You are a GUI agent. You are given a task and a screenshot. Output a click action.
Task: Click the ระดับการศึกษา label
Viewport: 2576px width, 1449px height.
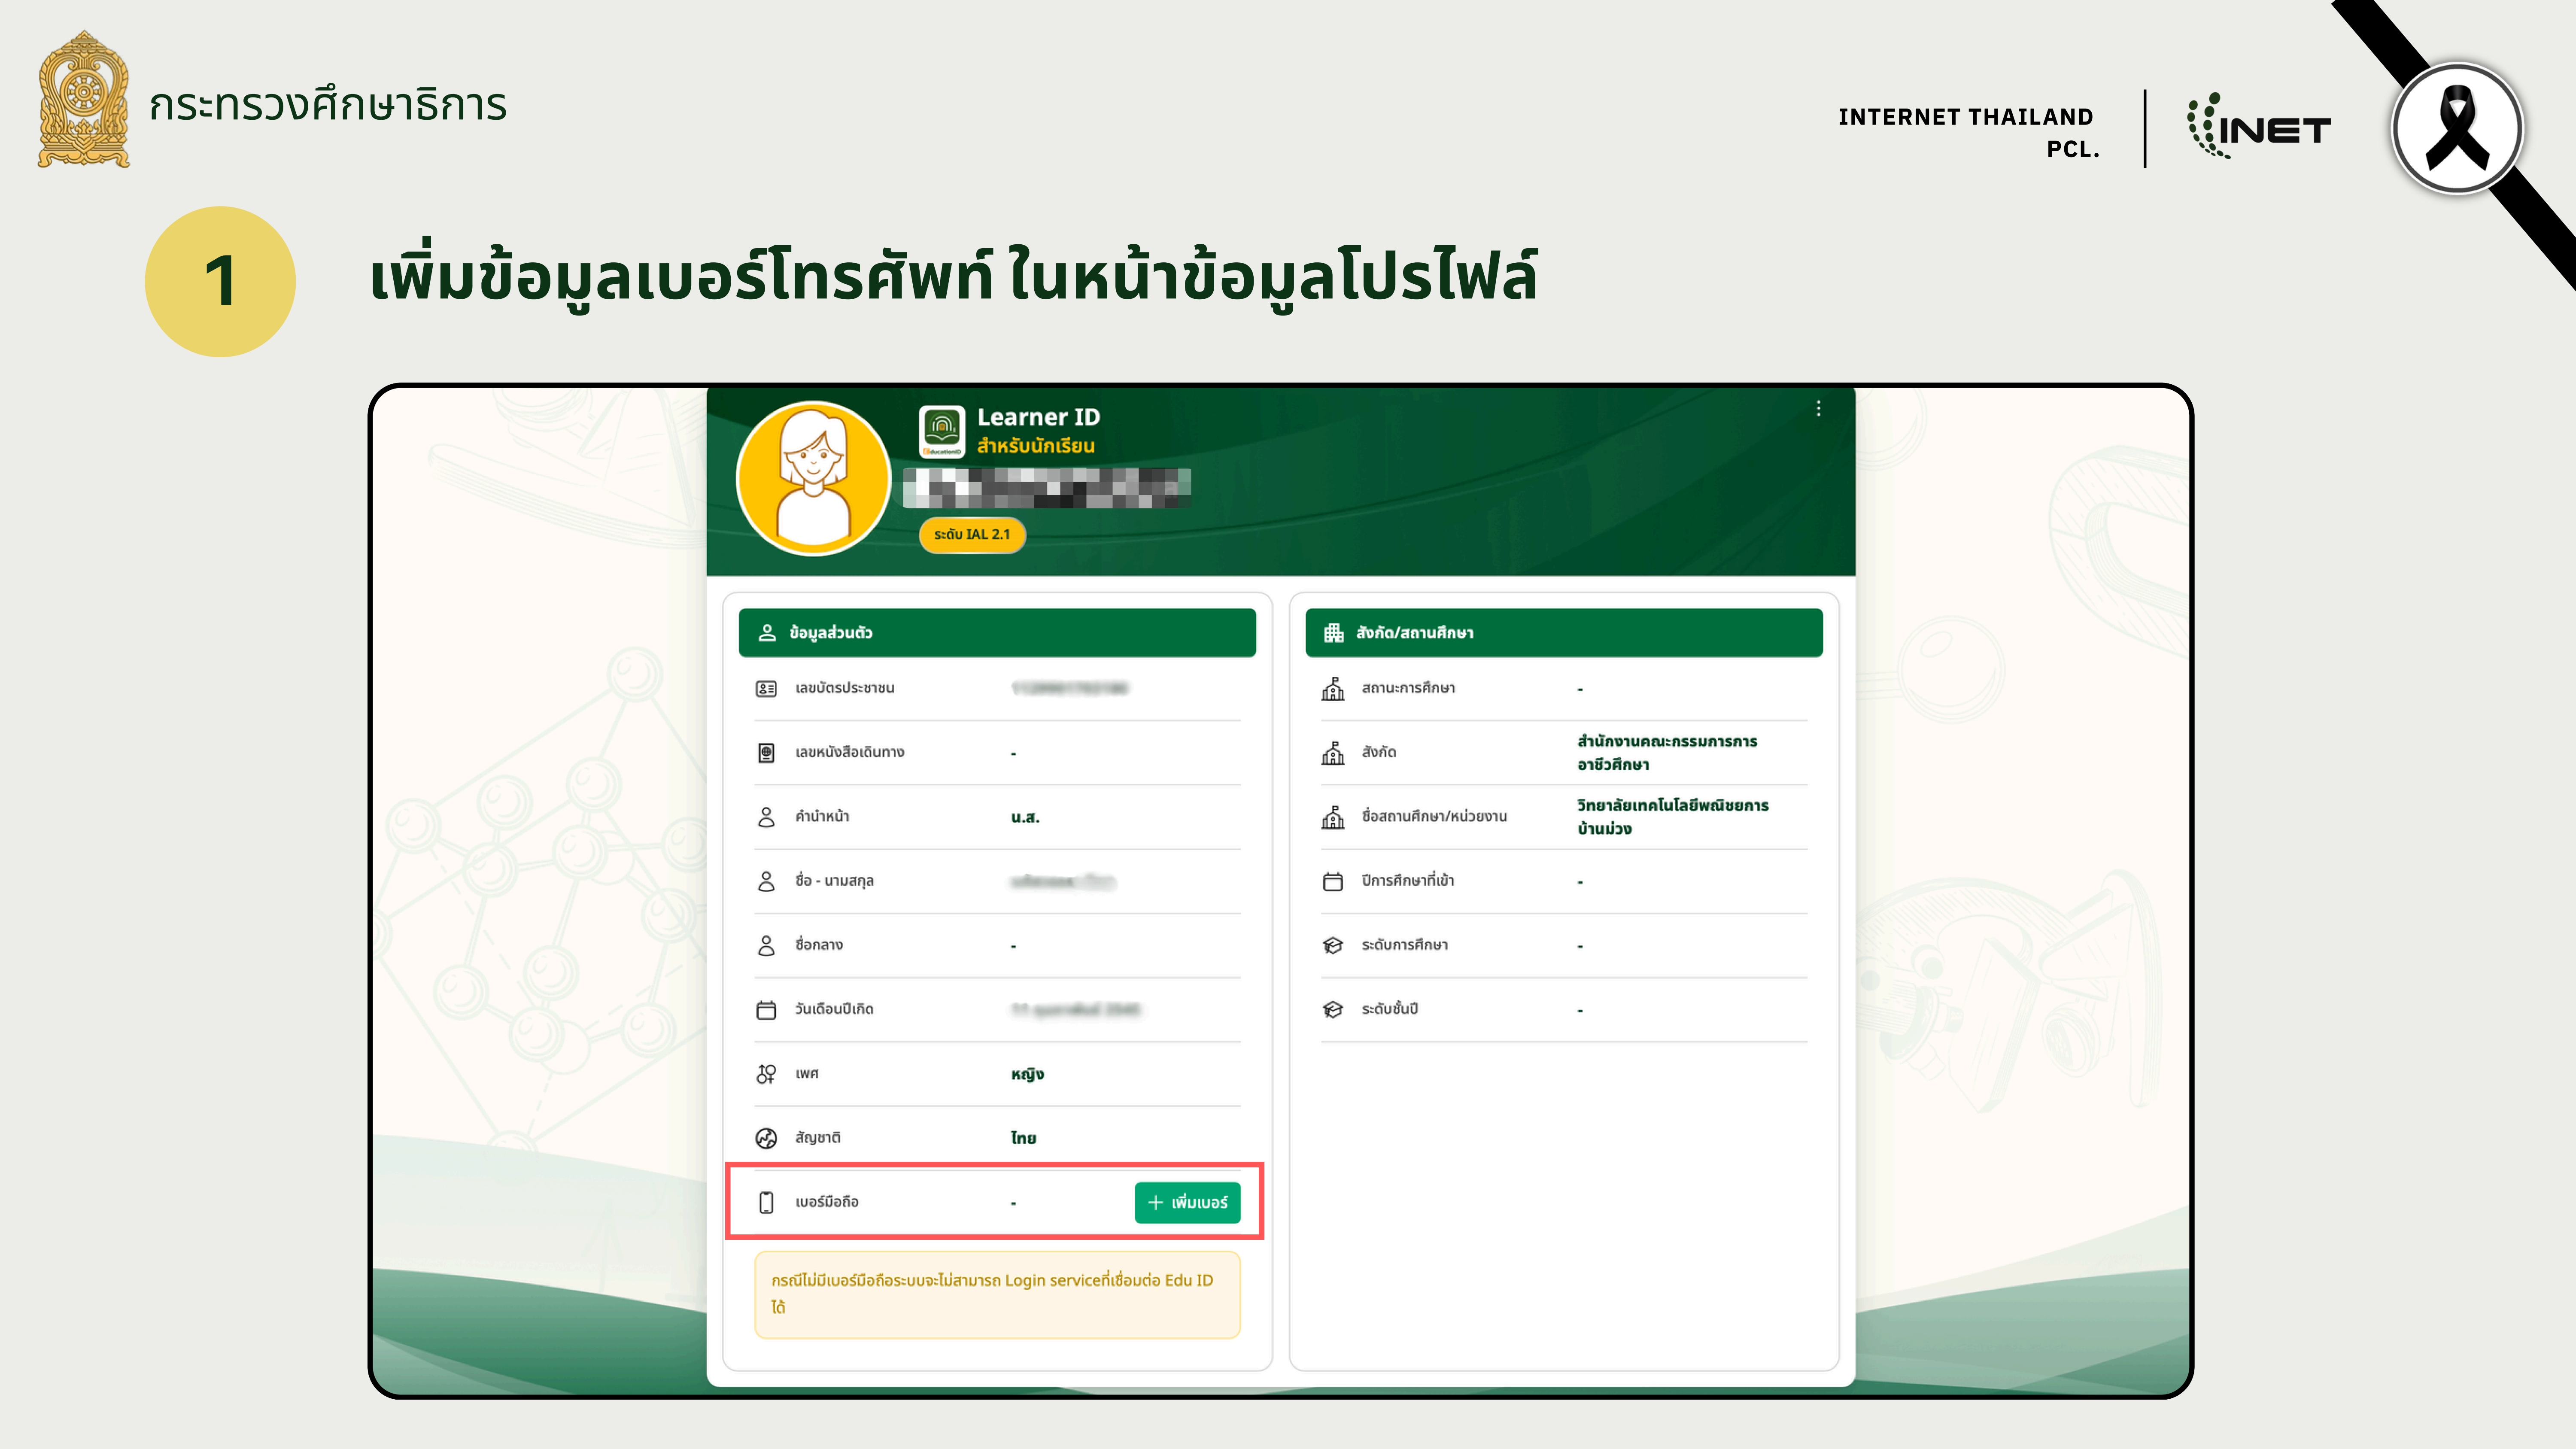coord(1405,945)
